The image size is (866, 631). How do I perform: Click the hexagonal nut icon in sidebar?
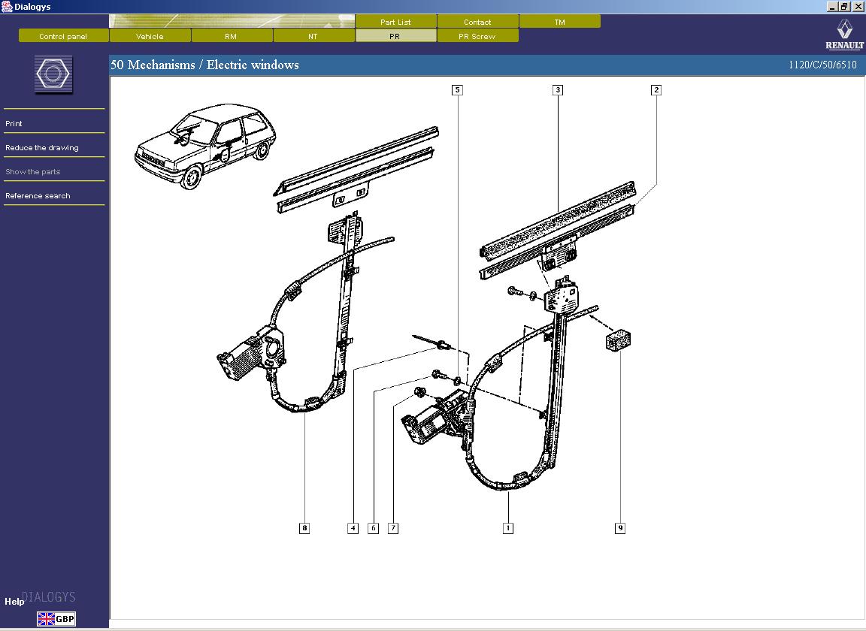[53, 74]
